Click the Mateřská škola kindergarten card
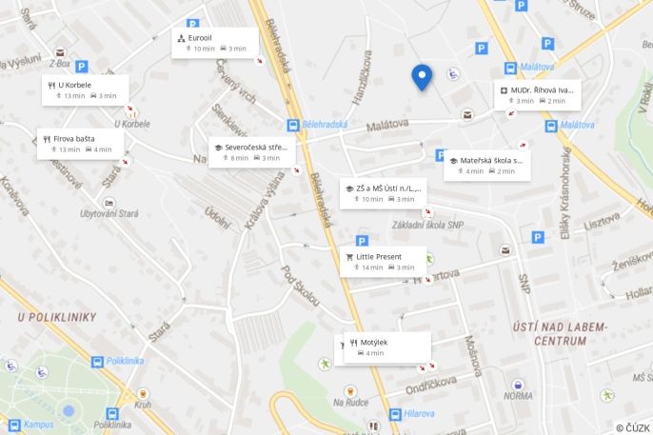Viewport: 653px width, 435px height. (487, 166)
